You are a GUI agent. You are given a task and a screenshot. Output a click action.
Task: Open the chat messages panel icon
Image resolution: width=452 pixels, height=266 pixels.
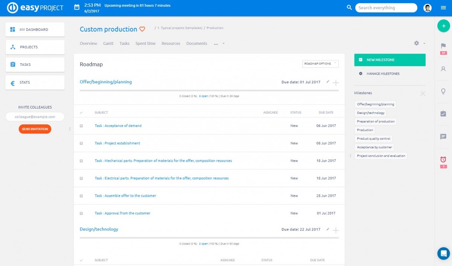(443, 136)
